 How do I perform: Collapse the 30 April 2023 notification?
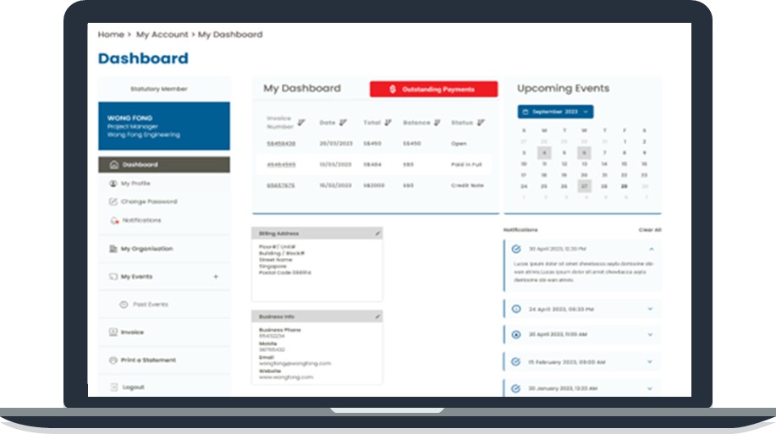650,249
